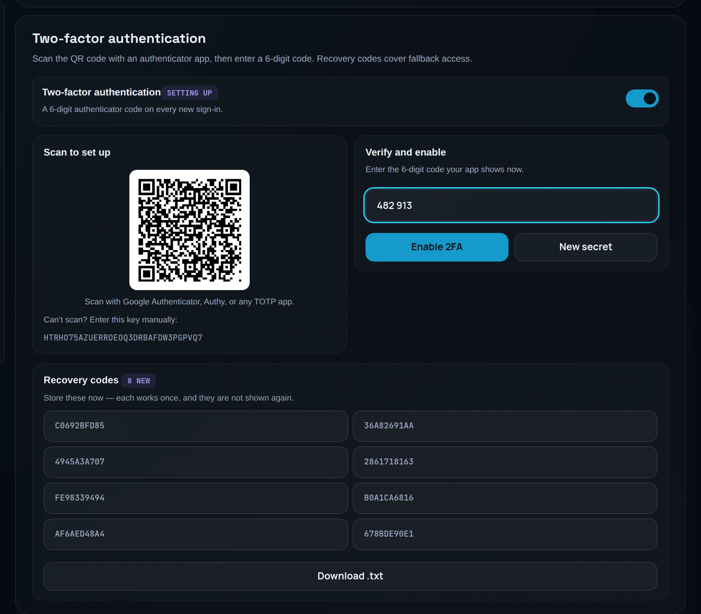Select recovery code AF6AED48A4
Image resolution: width=701 pixels, height=614 pixels.
[196, 534]
